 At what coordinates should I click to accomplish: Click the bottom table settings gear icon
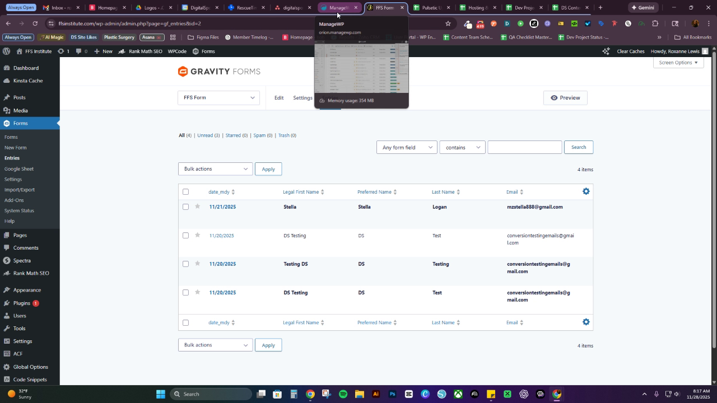[x=586, y=322]
